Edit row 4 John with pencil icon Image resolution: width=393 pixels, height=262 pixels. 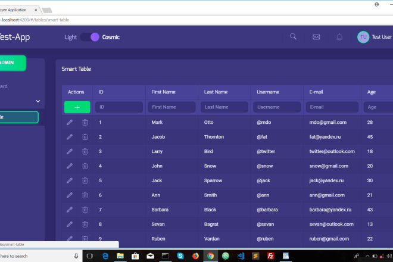tap(70, 166)
